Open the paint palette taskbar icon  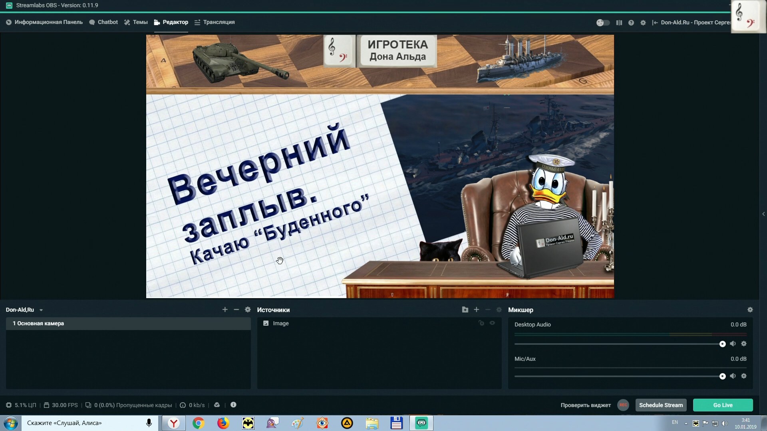click(x=298, y=423)
